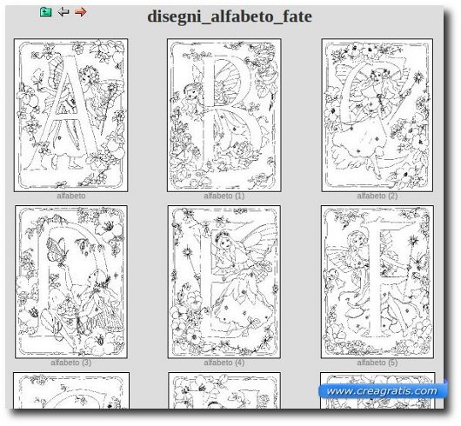Click the 'alfabeto (3)' caption link
Image resolution: width=461 pixels, height=426 pixels.
click(x=70, y=363)
